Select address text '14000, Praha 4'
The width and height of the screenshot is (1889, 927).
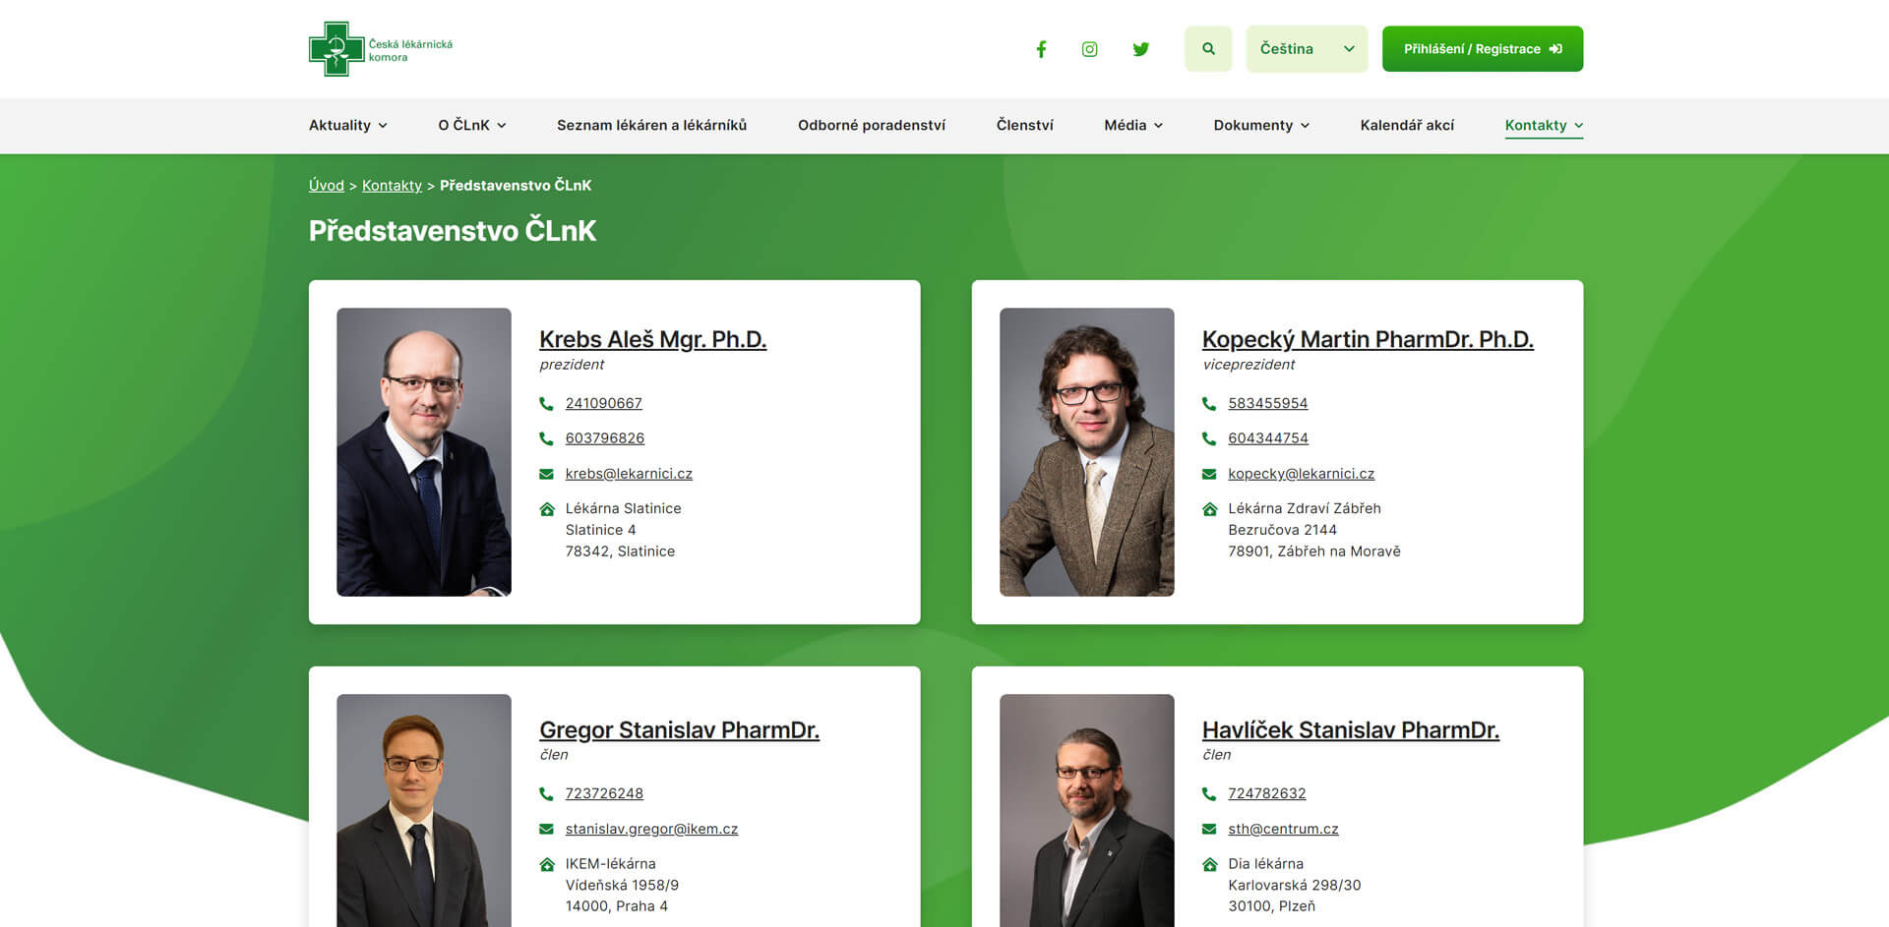pyautogui.click(x=616, y=906)
